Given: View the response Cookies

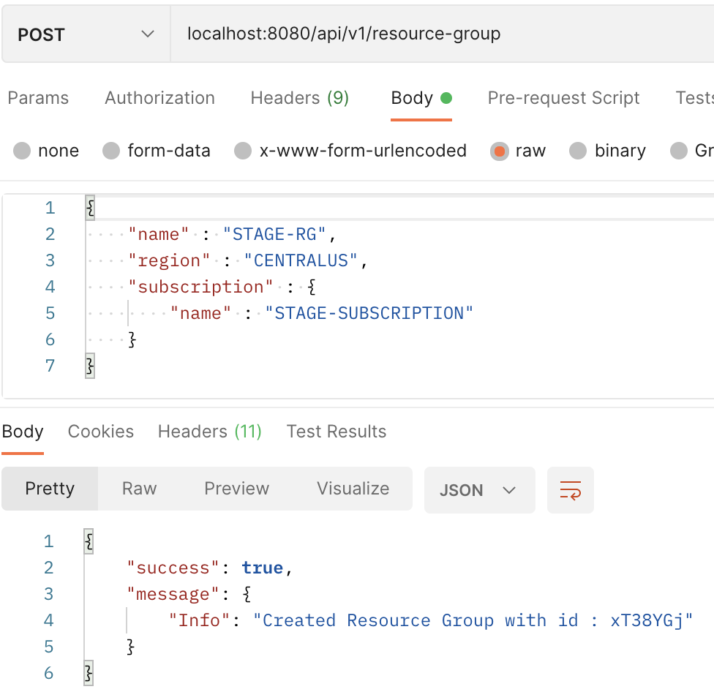Looking at the screenshot, I should tap(100, 432).
